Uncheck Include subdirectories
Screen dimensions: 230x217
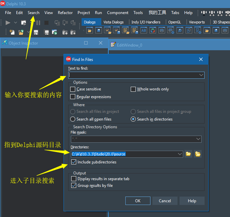(73, 162)
